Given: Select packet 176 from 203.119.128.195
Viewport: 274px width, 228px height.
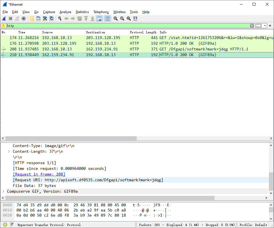Looking at the screenshot, I should point(137,43).
